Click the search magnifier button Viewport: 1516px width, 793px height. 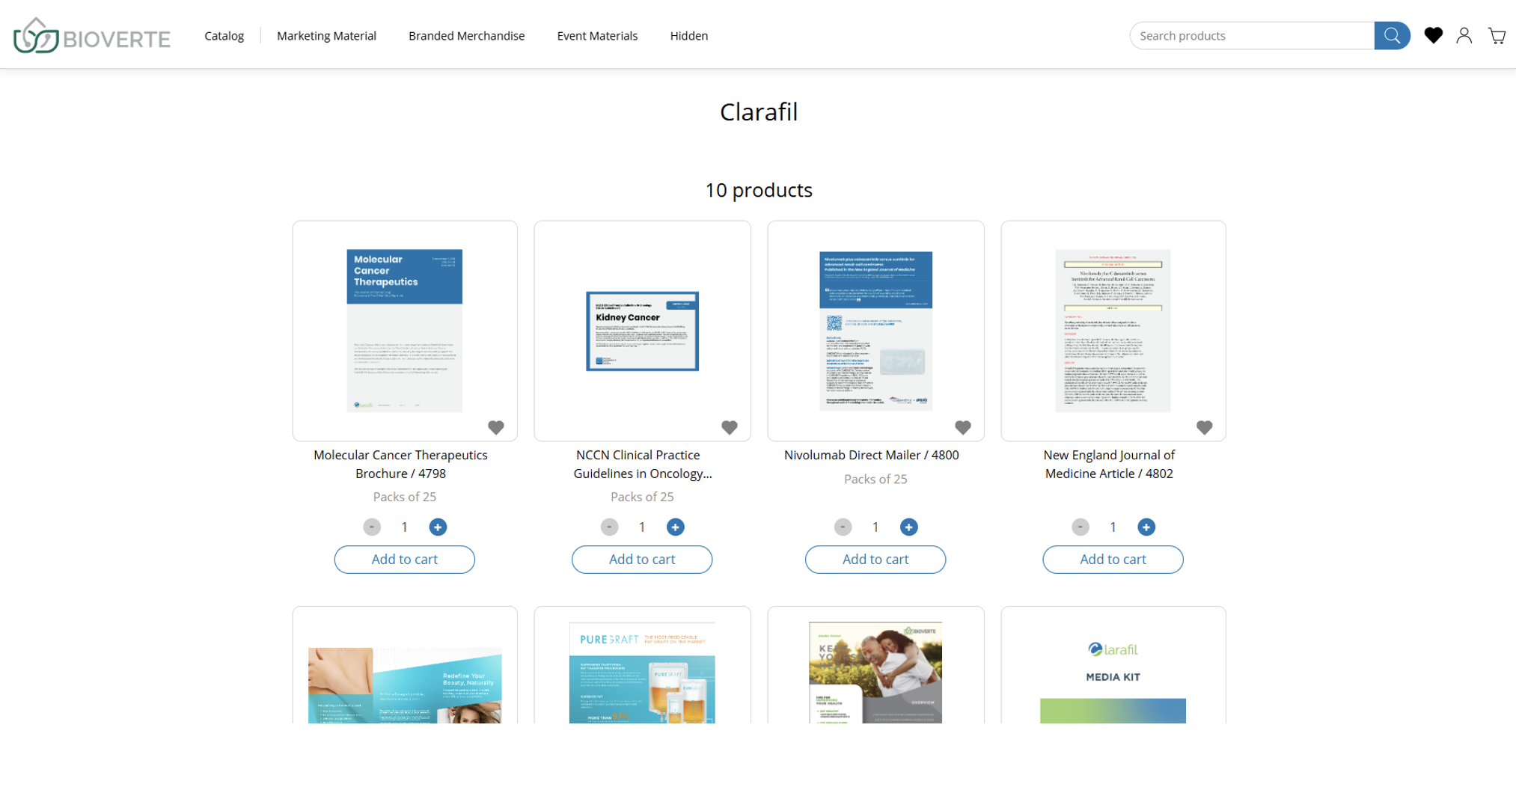click(1392, 36)
